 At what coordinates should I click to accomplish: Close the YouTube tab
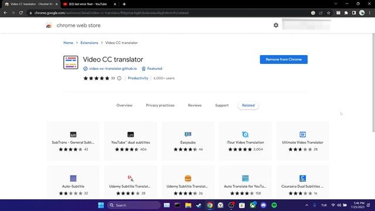115,4
